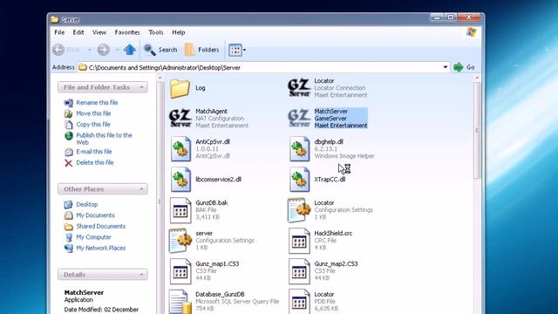Click the MatchServer GZ Server icon
The width and height of the screenshot is (558, 314).
[299, 119]
